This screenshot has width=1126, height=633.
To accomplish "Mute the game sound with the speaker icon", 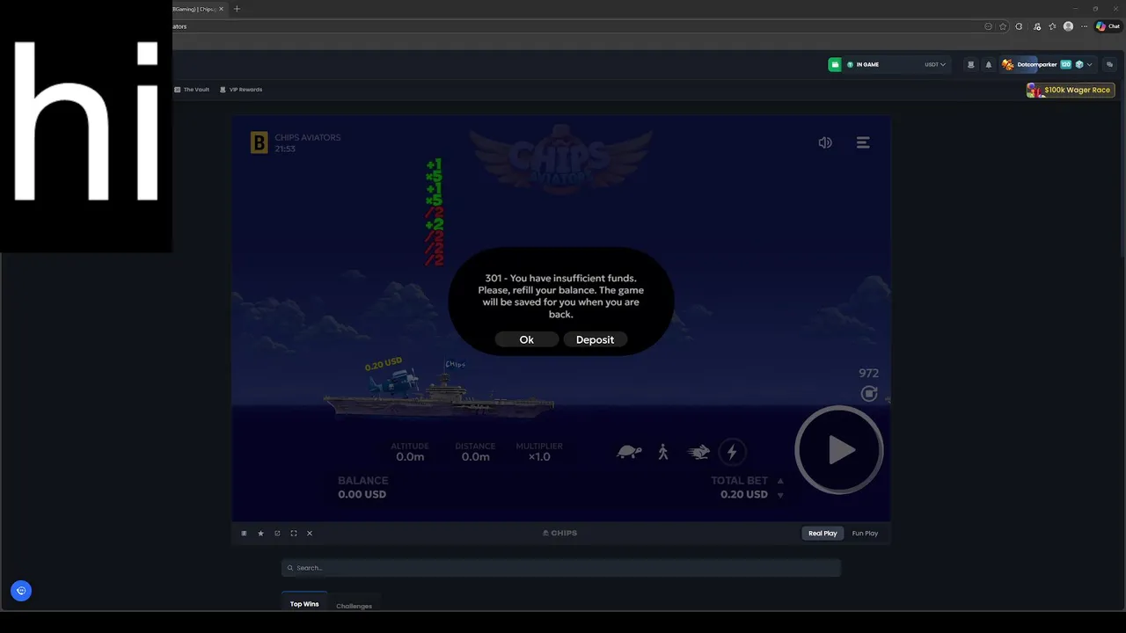I will [x=825, y=142].
